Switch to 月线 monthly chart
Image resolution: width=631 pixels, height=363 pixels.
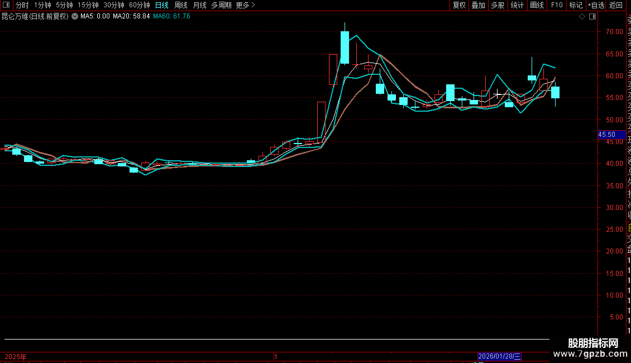point(199,5)
